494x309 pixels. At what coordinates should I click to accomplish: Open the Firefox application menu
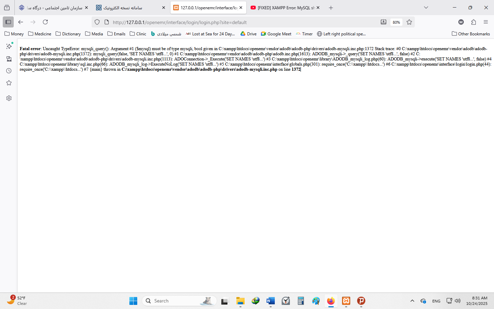[x=486, y=22]
